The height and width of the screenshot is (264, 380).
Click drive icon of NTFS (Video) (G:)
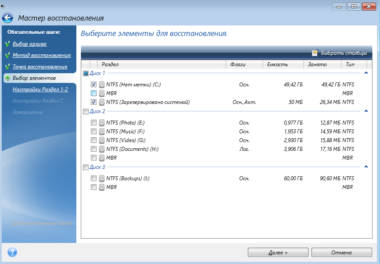pyautogui.click(x=102, y=140)
